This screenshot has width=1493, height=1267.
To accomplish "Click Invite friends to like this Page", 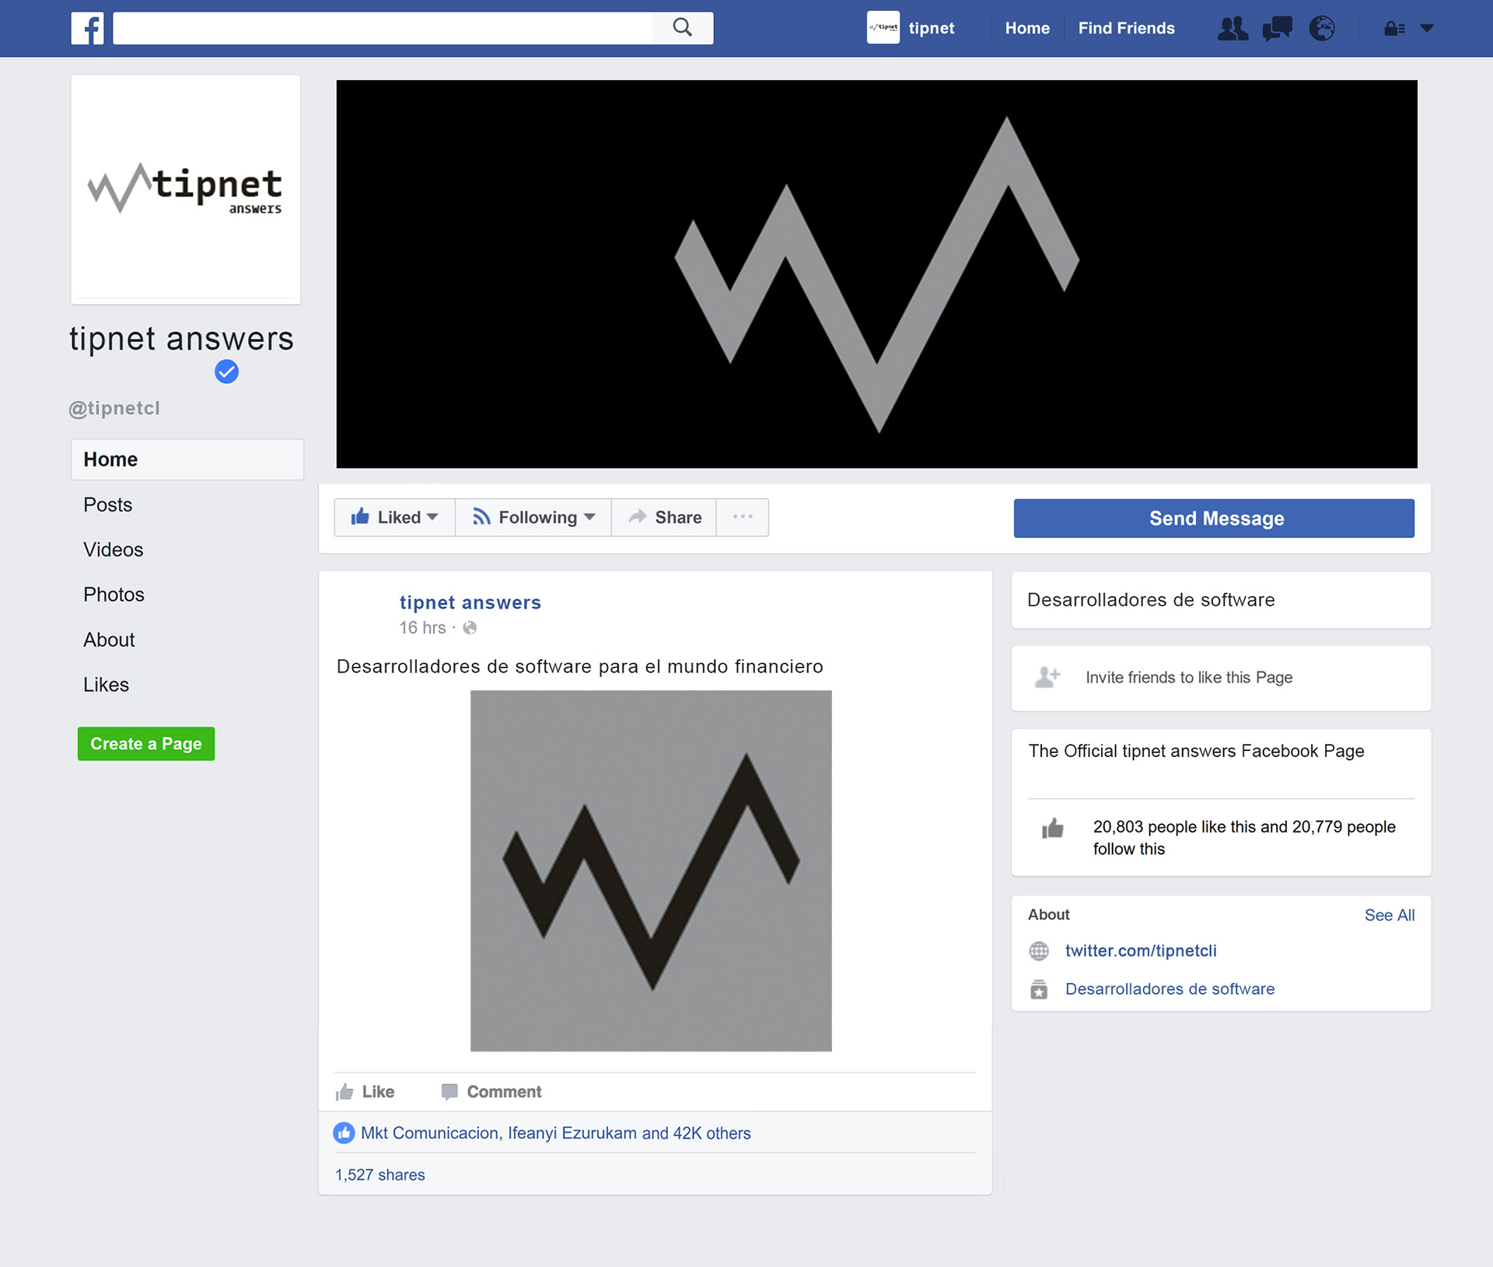I will click(x=1189, y=678).
